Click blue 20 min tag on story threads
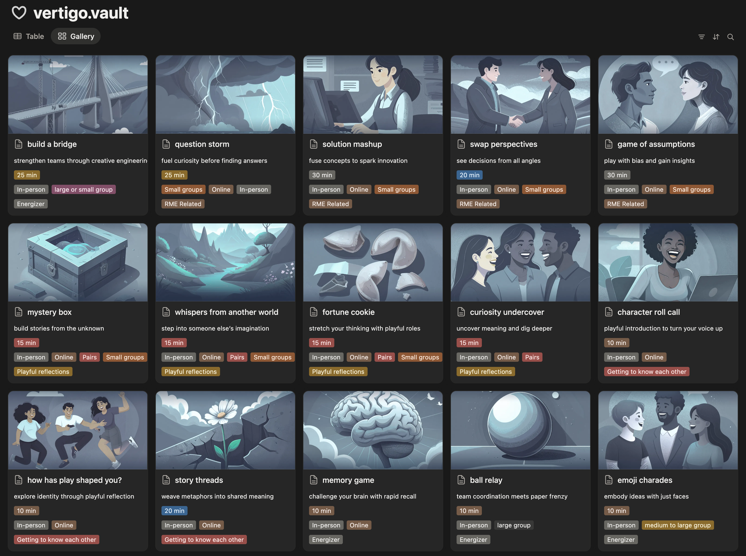This screenshot has width=746, height=556. pos(174,511)
